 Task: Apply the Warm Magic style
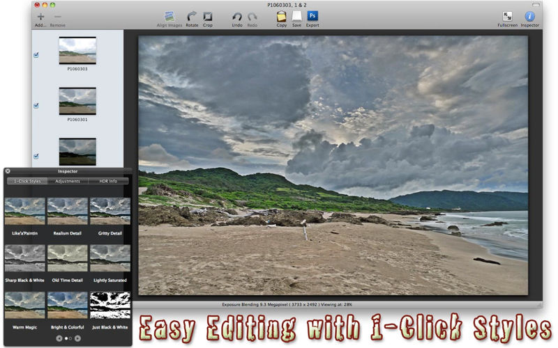[25, 306]
